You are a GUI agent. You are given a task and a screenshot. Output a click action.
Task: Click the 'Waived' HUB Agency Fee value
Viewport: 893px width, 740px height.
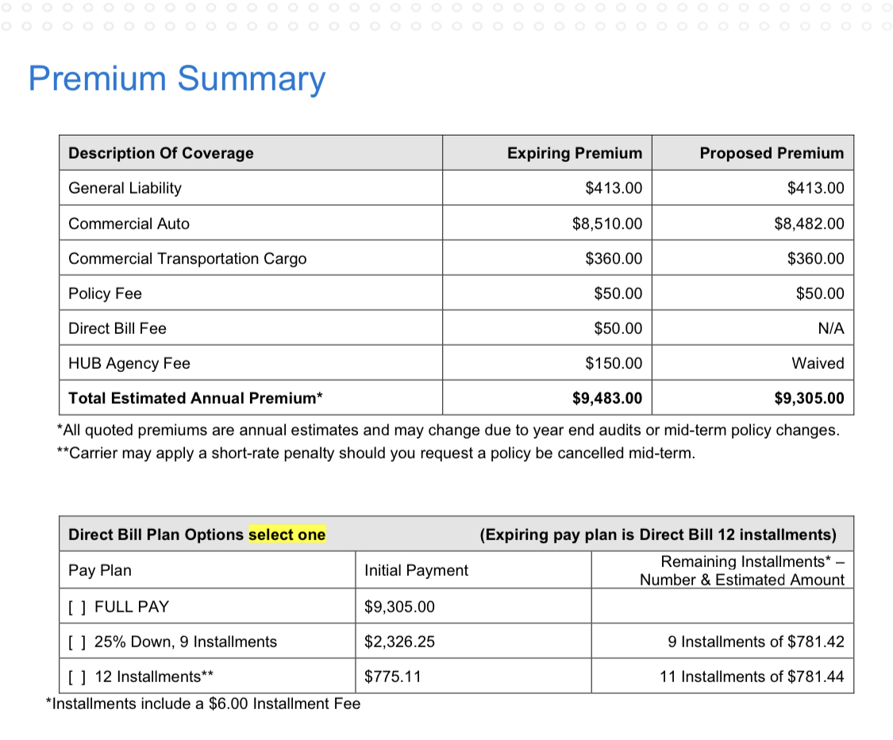click(818, 363)
